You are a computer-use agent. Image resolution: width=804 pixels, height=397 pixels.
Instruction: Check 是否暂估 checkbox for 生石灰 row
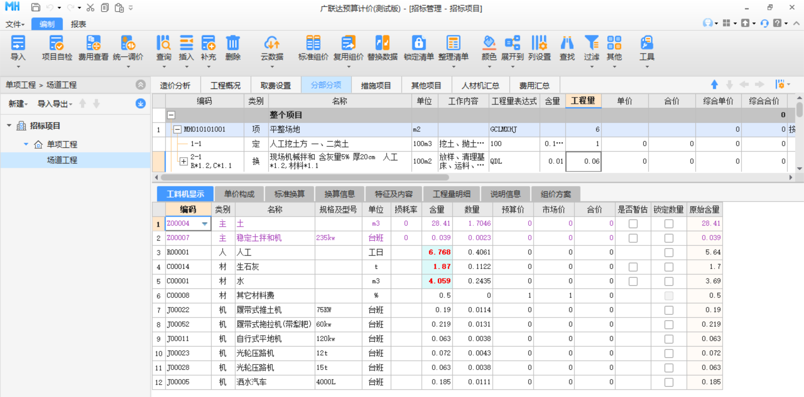point(633,267)
